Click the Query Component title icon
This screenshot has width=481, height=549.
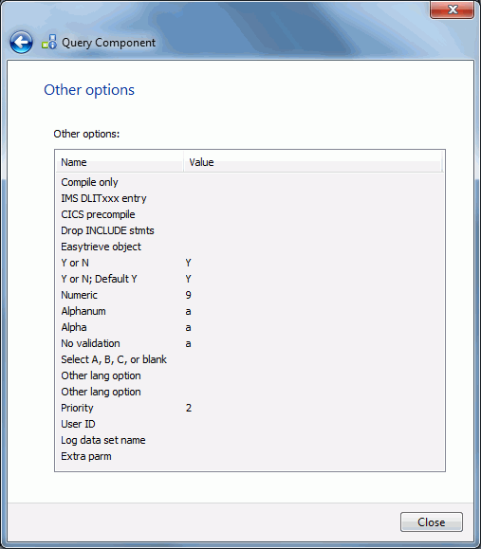coord(49,42)
